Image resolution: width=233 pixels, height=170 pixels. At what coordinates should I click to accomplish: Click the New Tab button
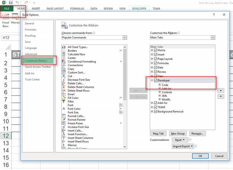pyautogui.click(x=158, y=133)
